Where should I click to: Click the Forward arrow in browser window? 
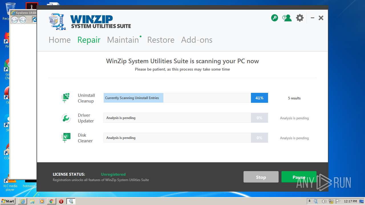[x=23, y=20]
